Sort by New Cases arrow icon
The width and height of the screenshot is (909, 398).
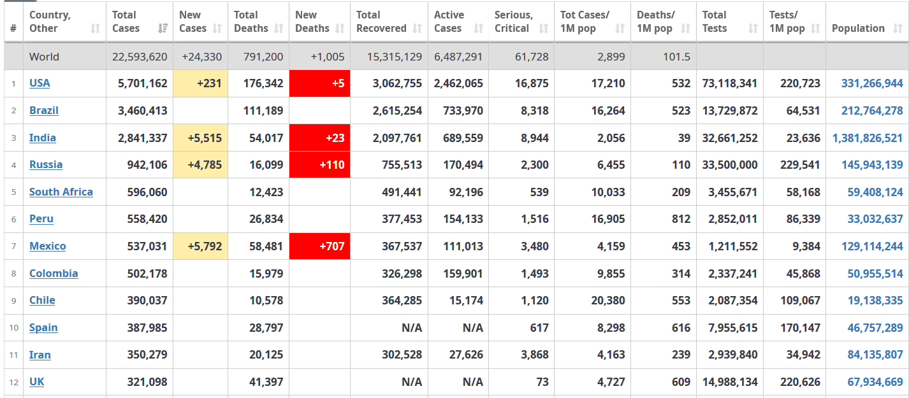217,29
